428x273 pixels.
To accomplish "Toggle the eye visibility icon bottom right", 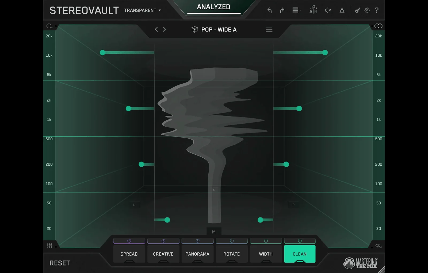I will pyautogui.click(x=378, y=246).
